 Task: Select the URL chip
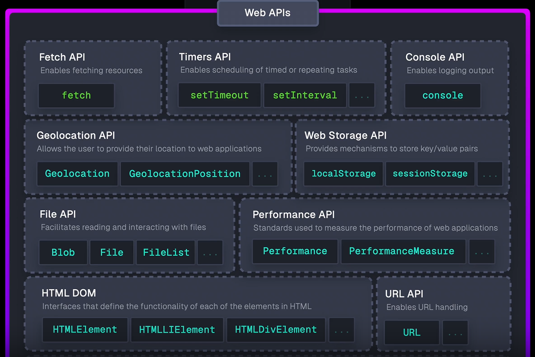pos(412,332)
